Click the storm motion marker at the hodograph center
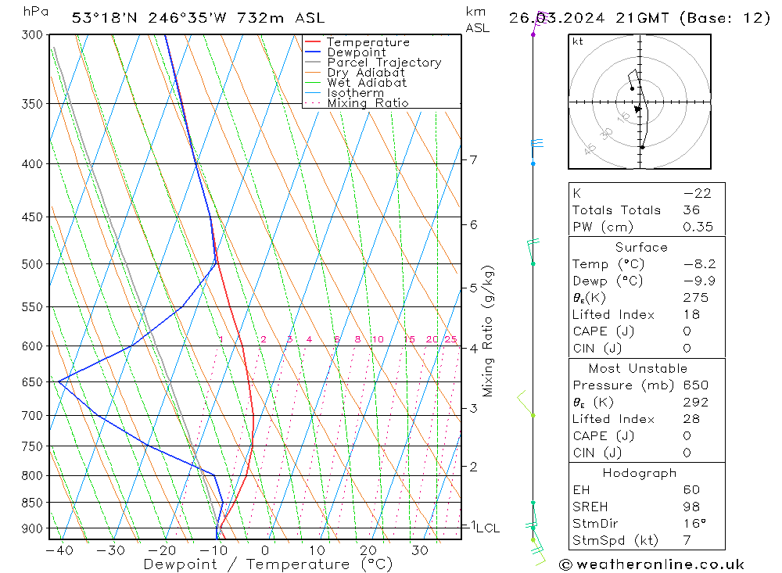Viewport: 782px width, 573px height. [x=638, y=109]
